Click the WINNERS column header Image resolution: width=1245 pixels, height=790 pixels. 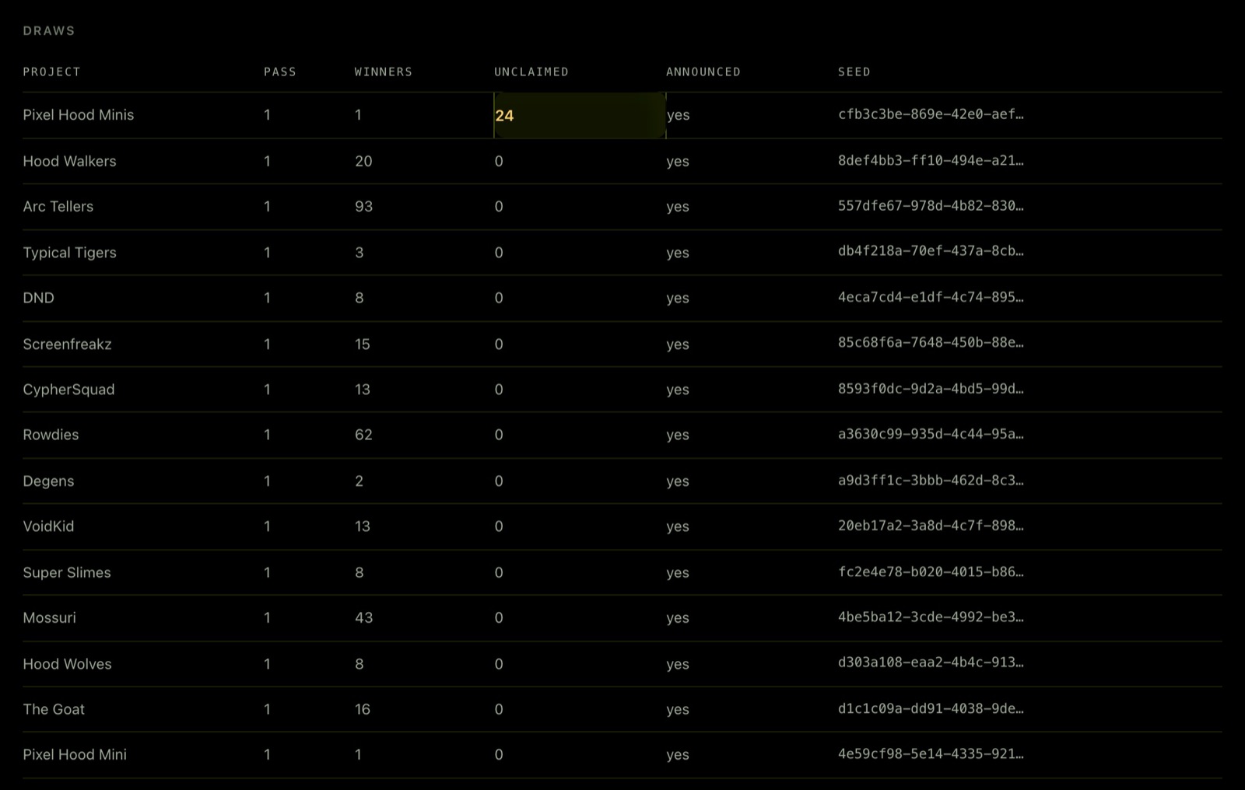(384, 72)
